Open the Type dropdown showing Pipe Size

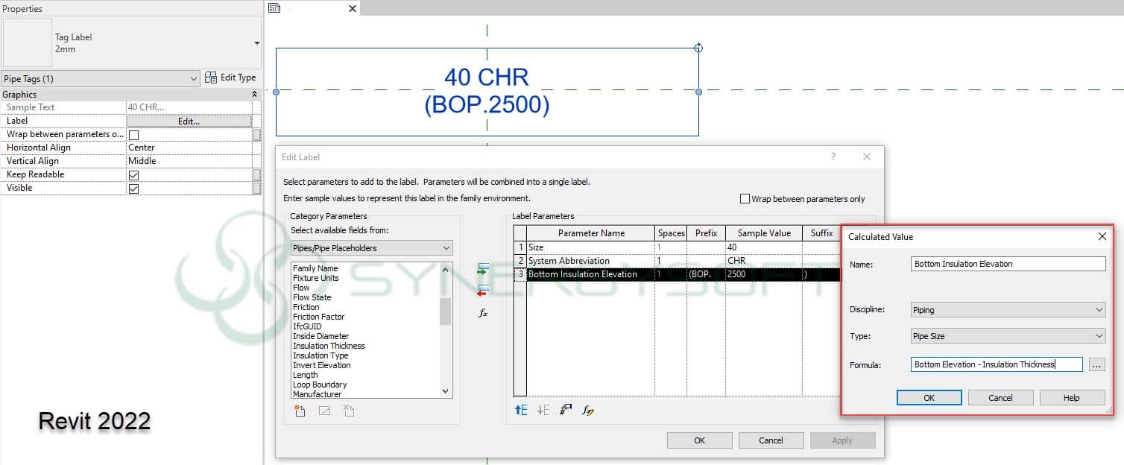[x=1008, y=336]
